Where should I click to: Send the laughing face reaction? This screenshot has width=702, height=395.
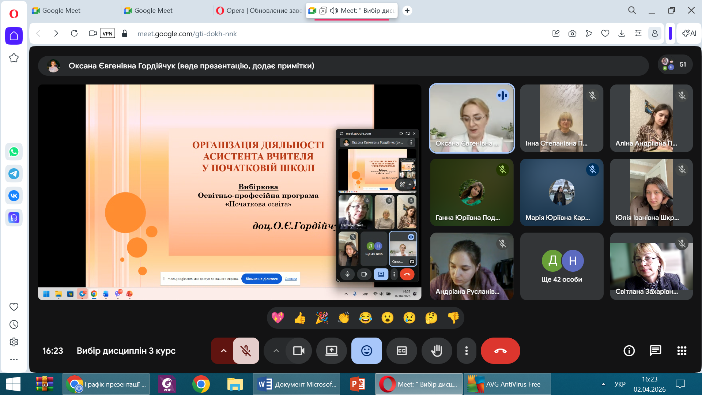click(366, 318)
